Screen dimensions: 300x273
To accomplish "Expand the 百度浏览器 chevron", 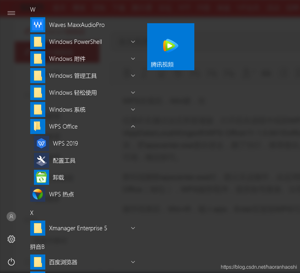I will (133, 262).
